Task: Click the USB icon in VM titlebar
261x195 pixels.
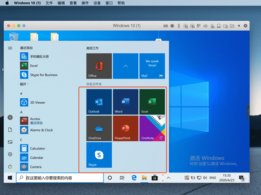Action: [179, 26]
